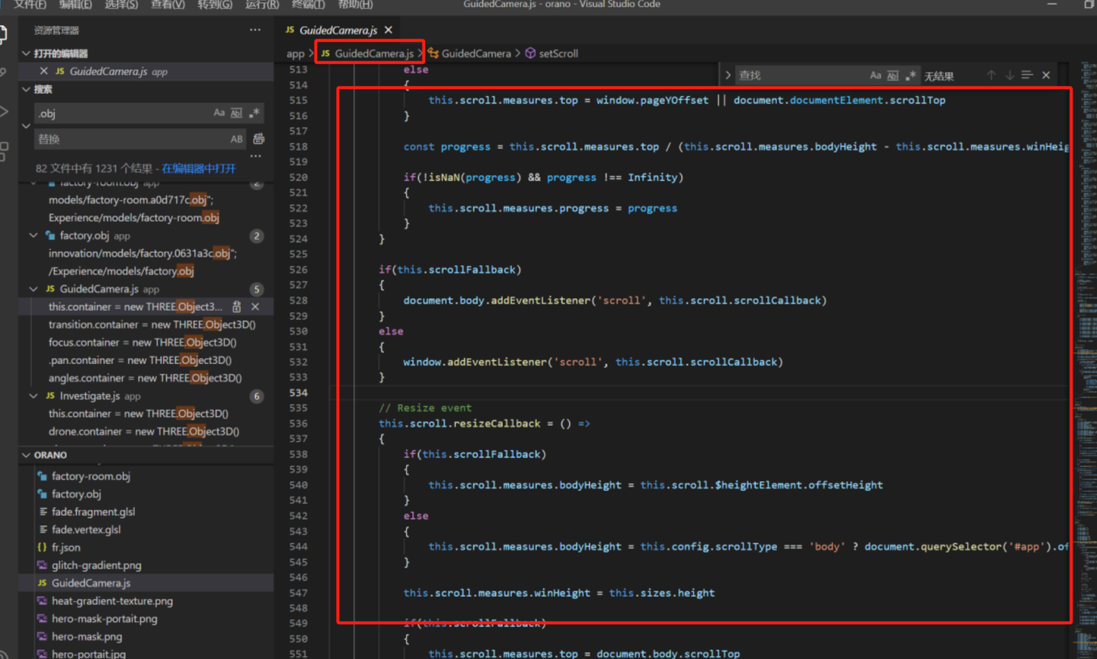
Task: Open the 运行(R) menu
Action: pyautogui.click(x=262, y=5)
